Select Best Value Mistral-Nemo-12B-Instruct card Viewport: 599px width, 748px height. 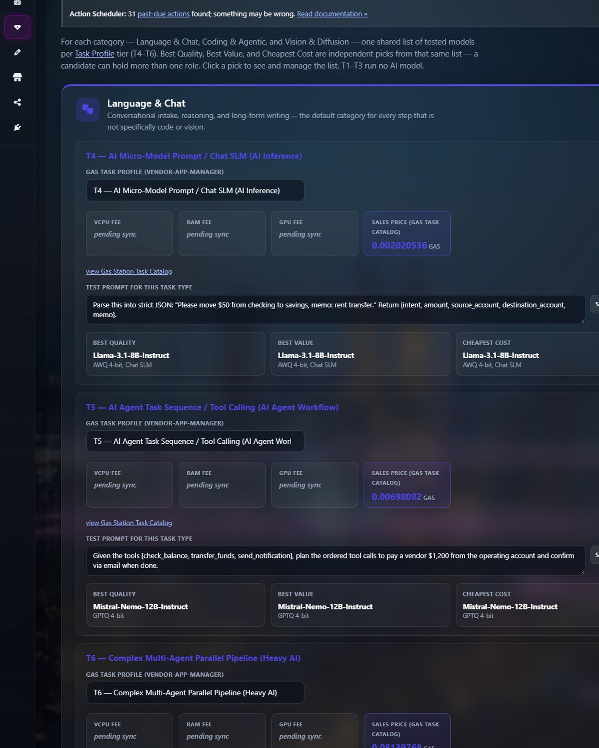click(360, 605)
